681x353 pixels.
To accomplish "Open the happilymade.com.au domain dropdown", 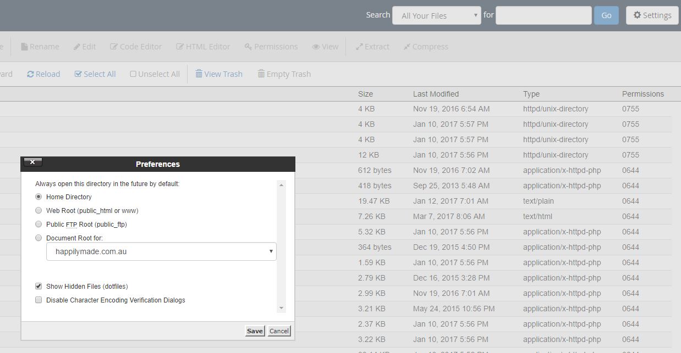I will tap(161, 251).
